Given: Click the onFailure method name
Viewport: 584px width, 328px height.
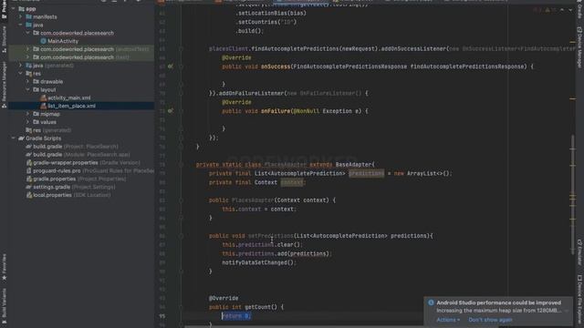Looking at the screenshot, I should (276, 111).
